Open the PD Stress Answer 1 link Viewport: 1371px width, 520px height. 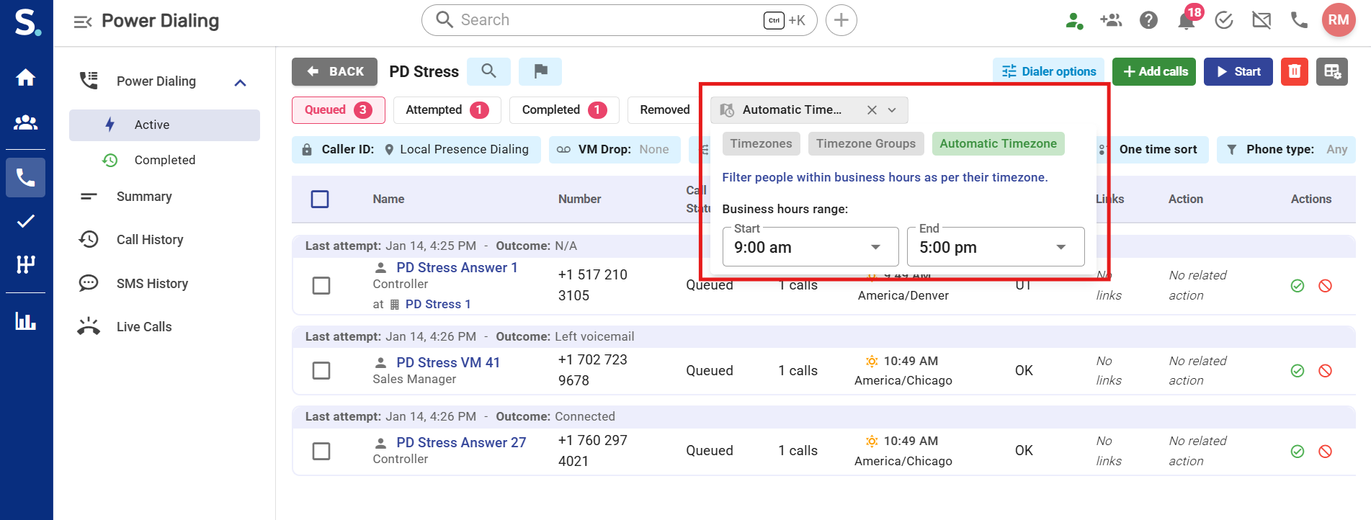click(457, 268)
